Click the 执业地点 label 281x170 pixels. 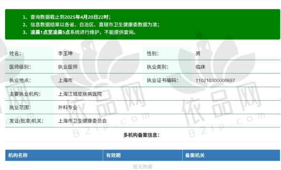(20, 80)
